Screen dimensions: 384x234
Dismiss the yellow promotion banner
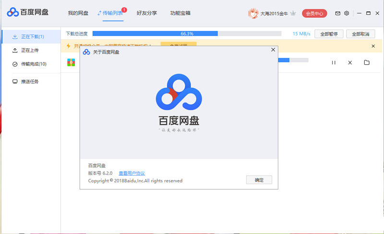373,46
